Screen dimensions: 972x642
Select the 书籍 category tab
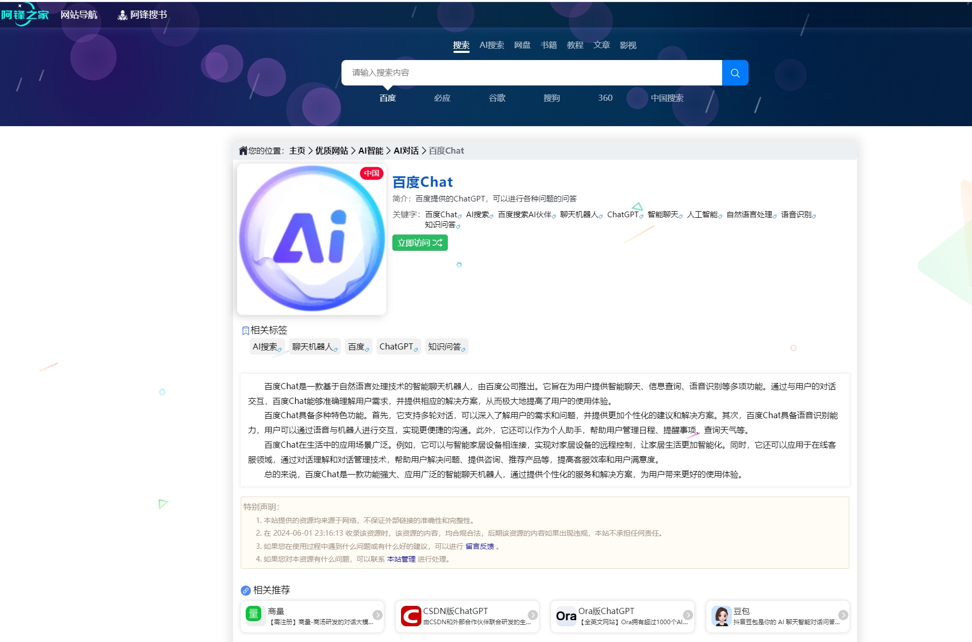[549, 45]
